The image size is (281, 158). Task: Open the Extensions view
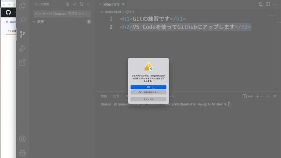pyautogui.click(x=22, y=62)
